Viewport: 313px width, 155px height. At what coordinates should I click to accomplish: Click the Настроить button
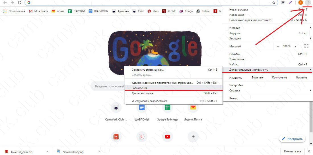292,139
